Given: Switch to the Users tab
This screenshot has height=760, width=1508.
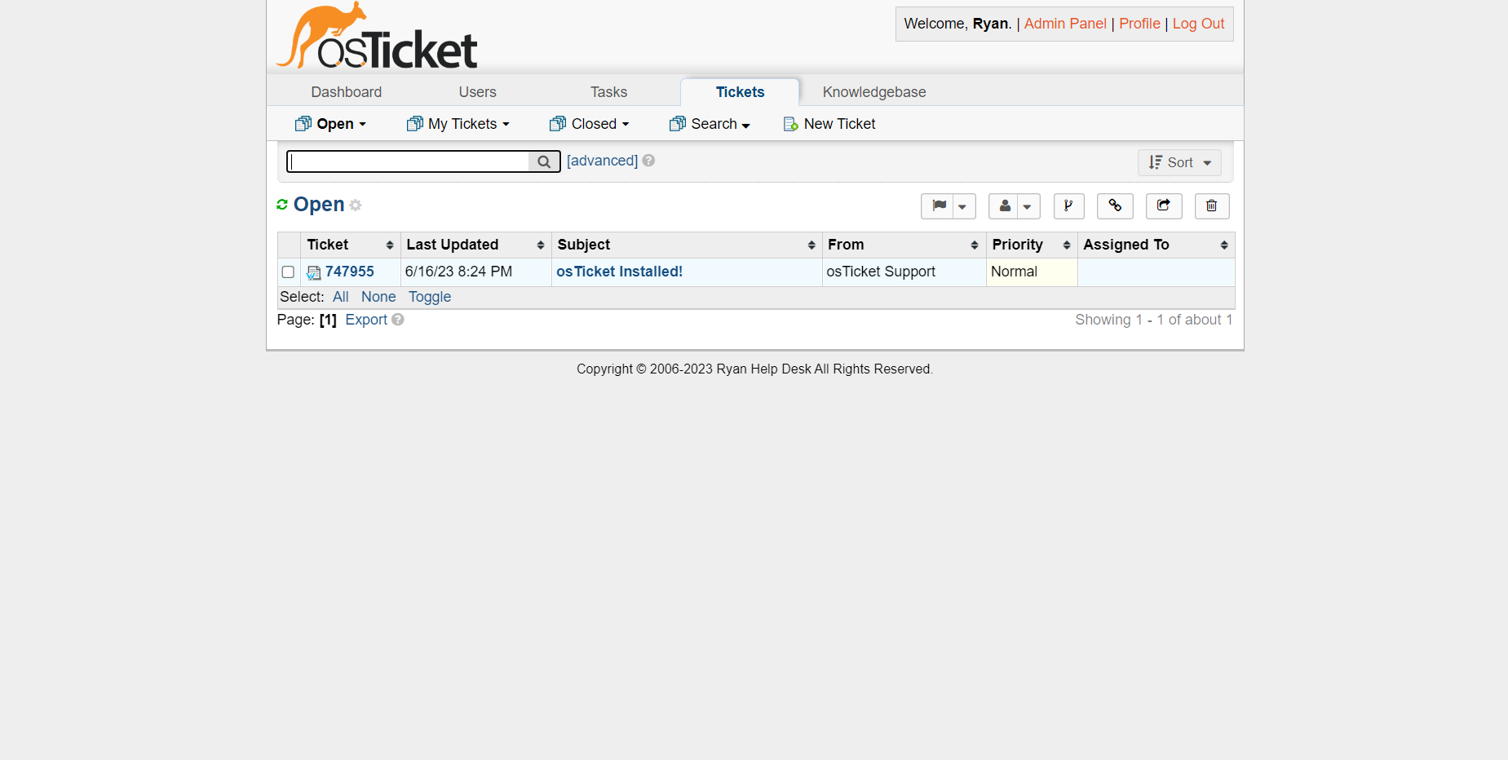Looking at the screenshot, I should coord(478,92).
